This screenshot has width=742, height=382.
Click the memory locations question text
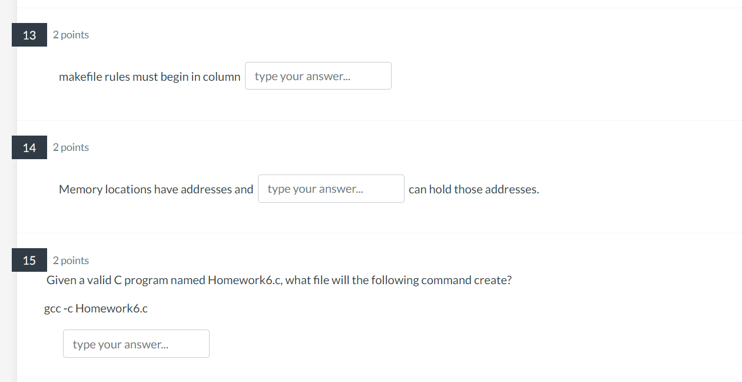155,189
